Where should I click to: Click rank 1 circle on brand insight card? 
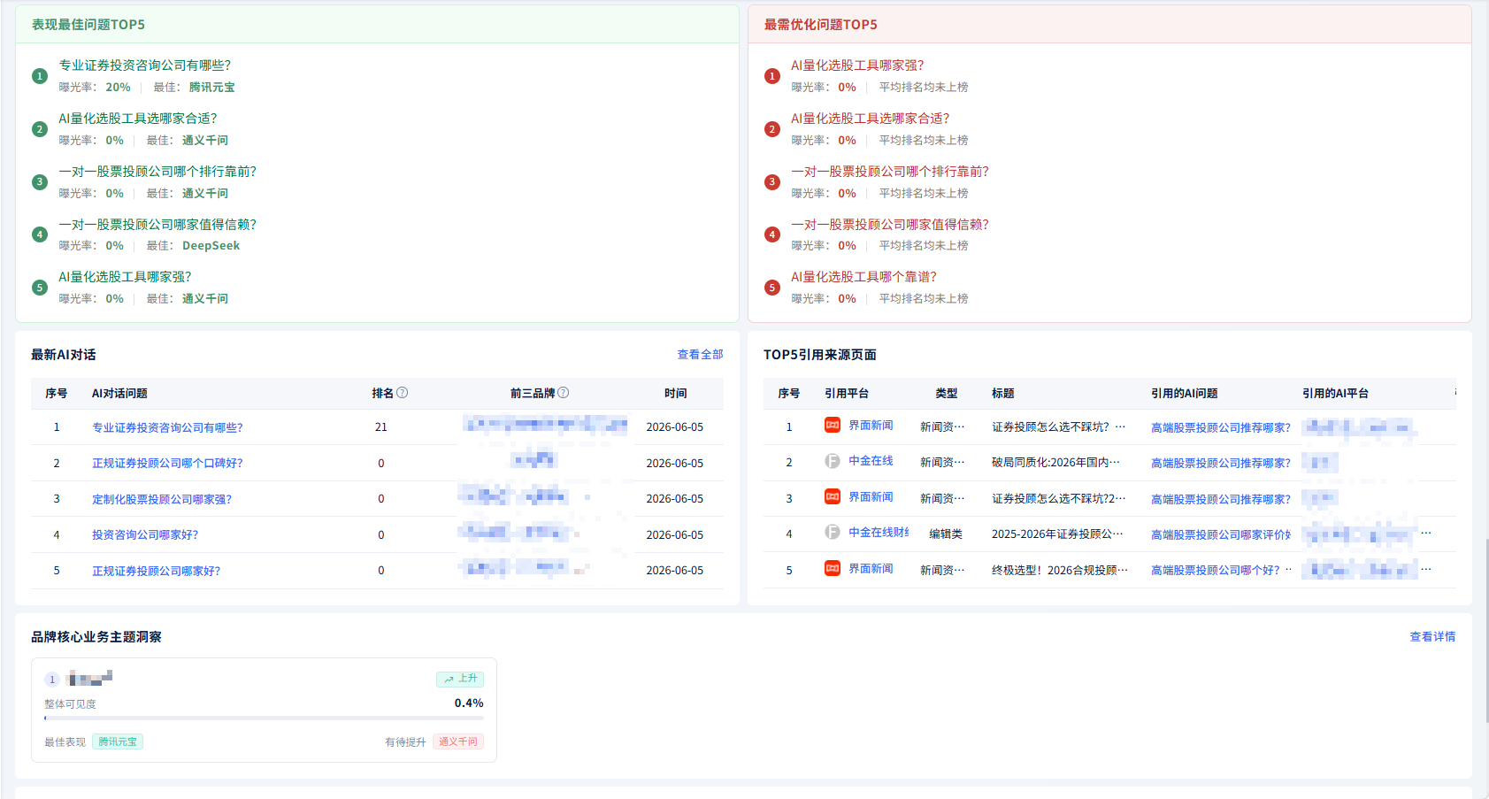click(x=52, y=680)
